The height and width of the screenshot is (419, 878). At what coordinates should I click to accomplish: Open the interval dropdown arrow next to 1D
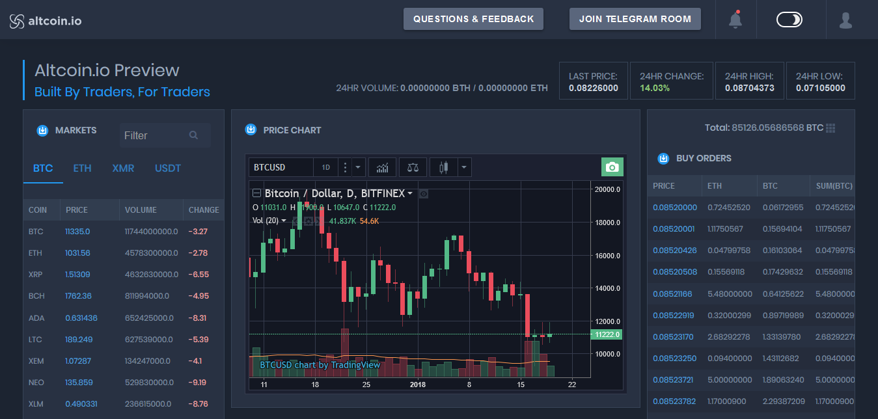(x=359, y=167)
